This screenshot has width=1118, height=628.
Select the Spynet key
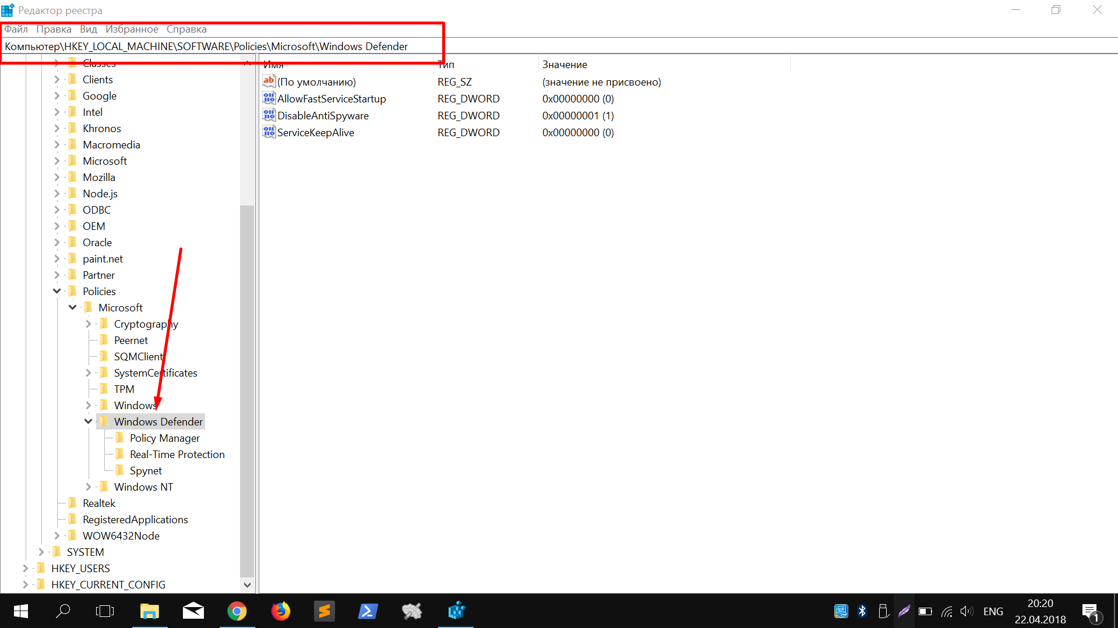[x=146, y=470]
